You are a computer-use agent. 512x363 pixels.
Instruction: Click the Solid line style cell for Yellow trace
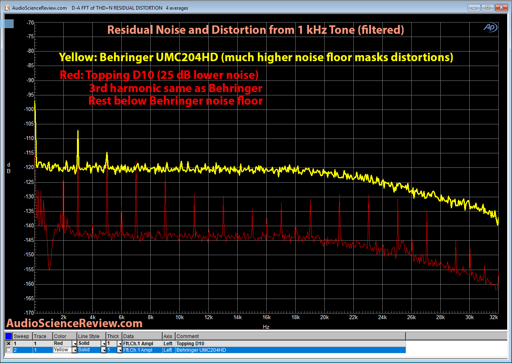[x=89, y=350]
